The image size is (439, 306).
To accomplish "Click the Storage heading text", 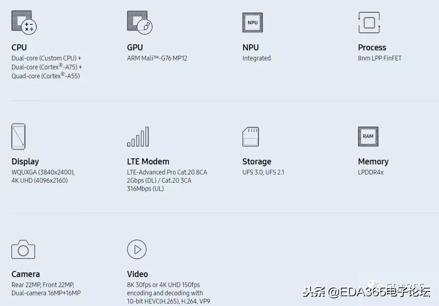I will point(256,162).
